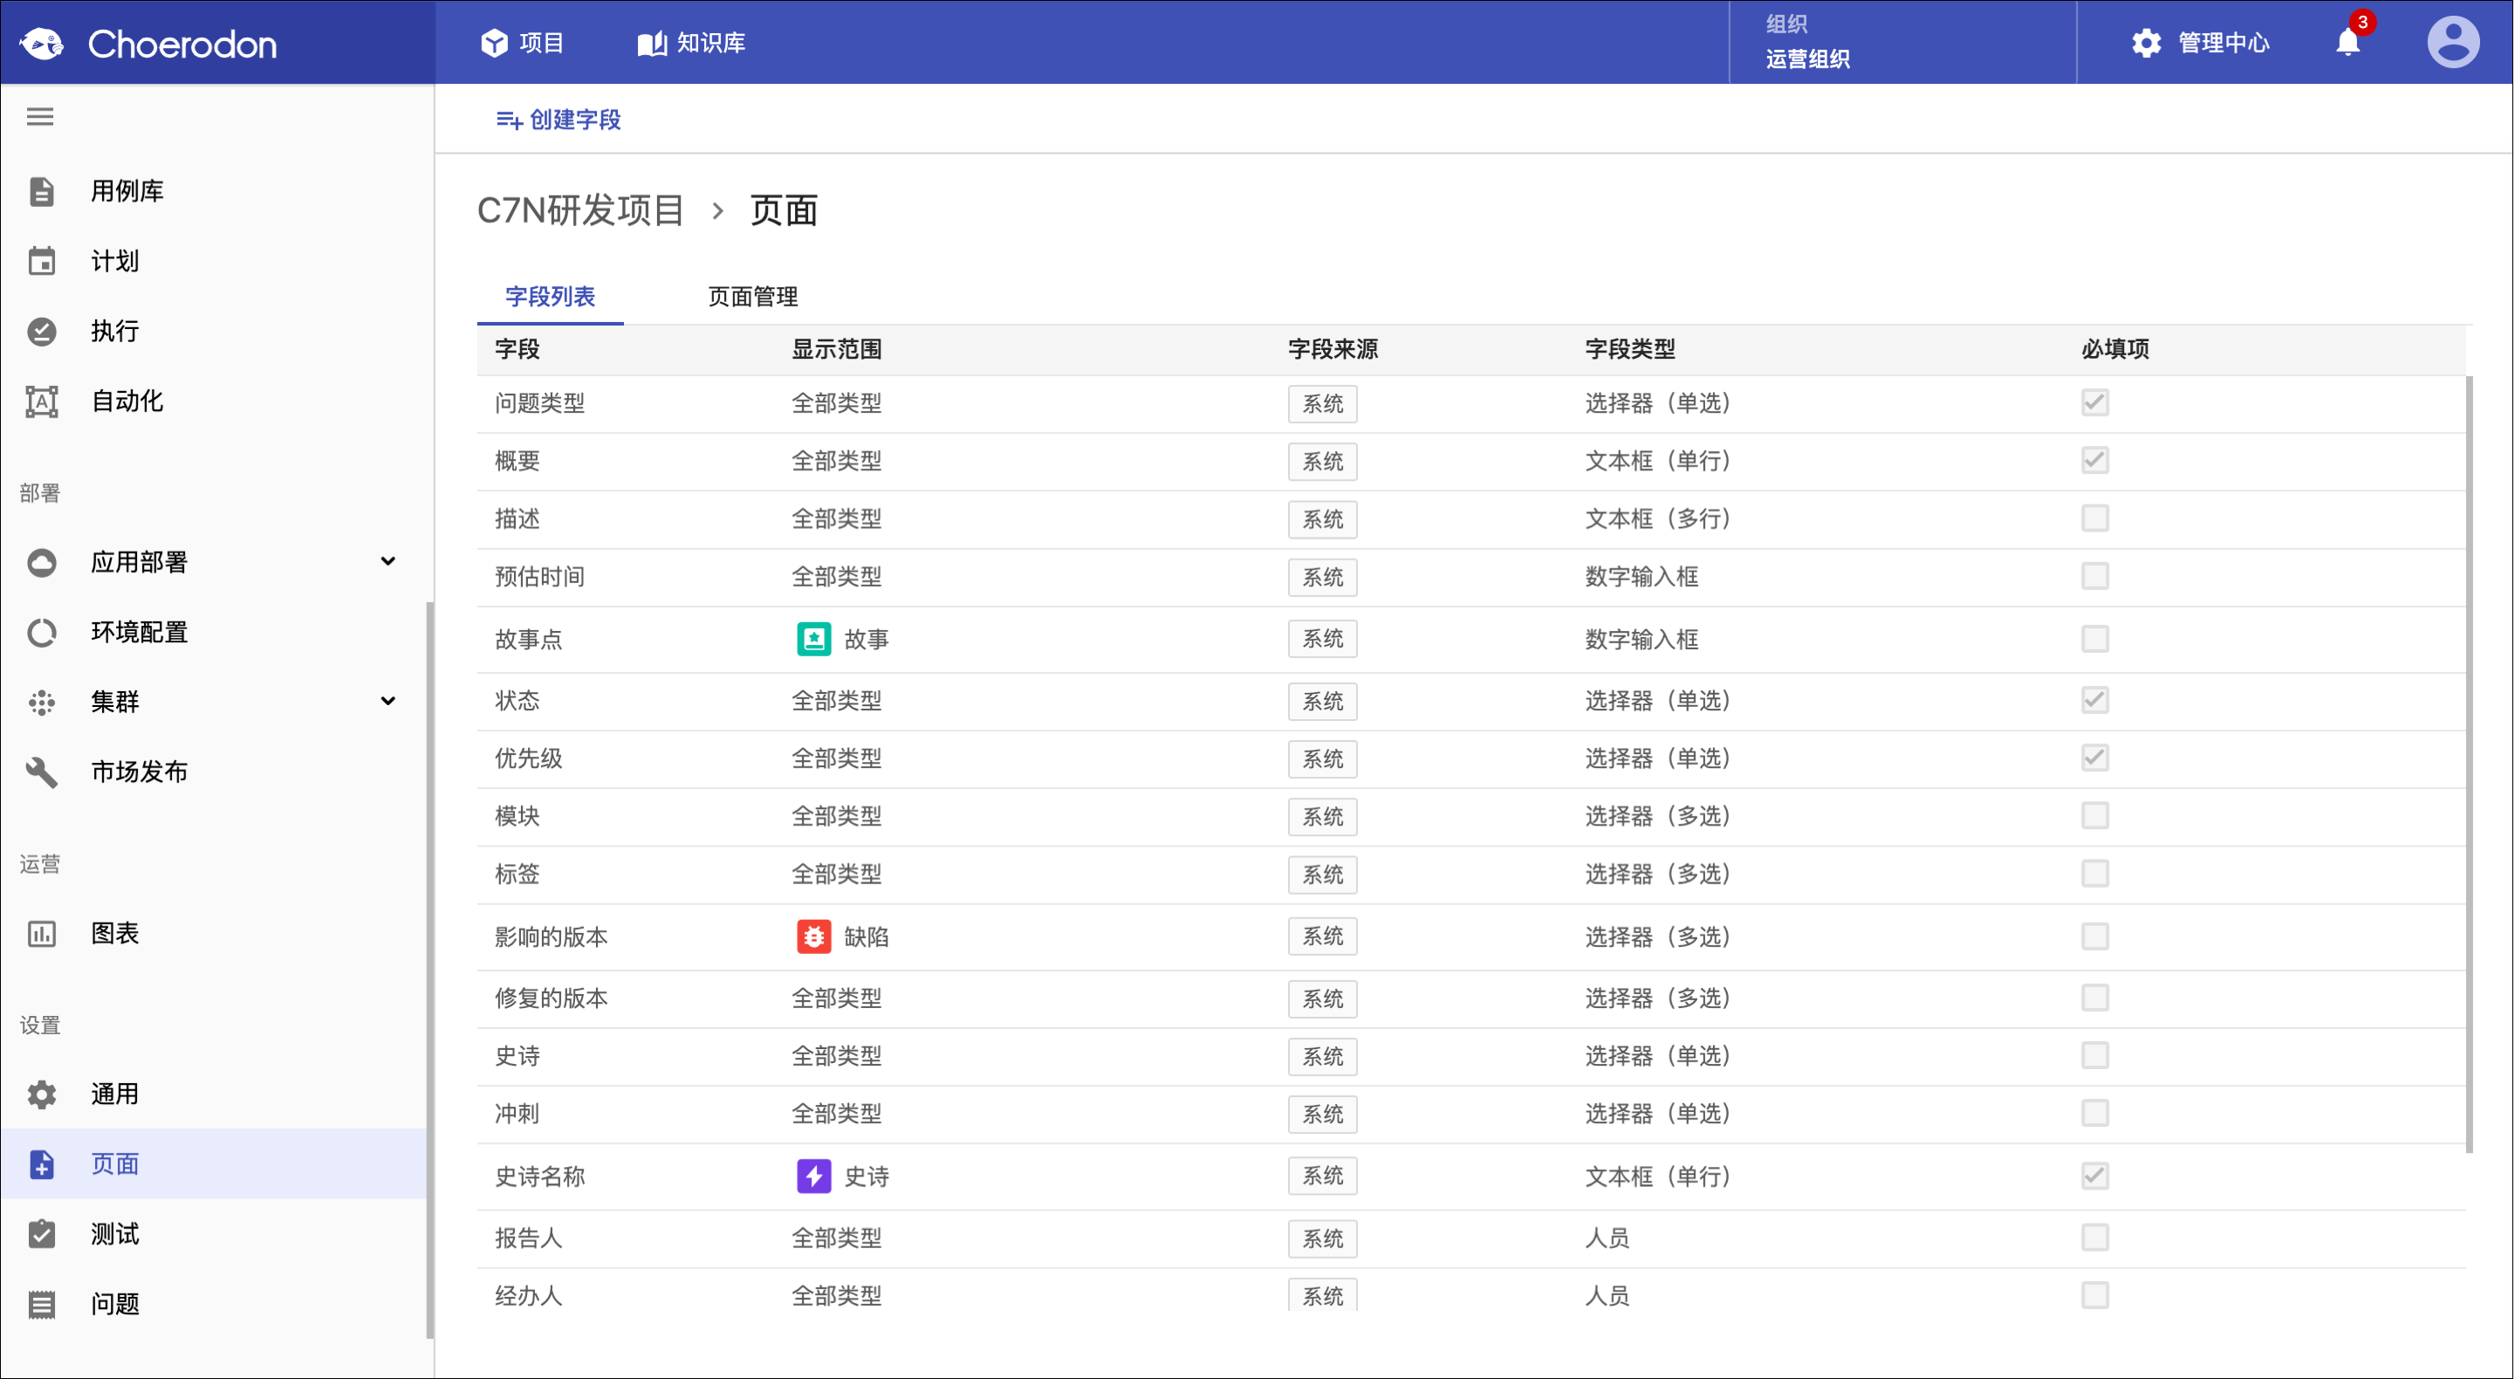Click 系统 tag in 问题类型 row
Viewport: 2515px width, 1379px height.
tap(1322, 403)
